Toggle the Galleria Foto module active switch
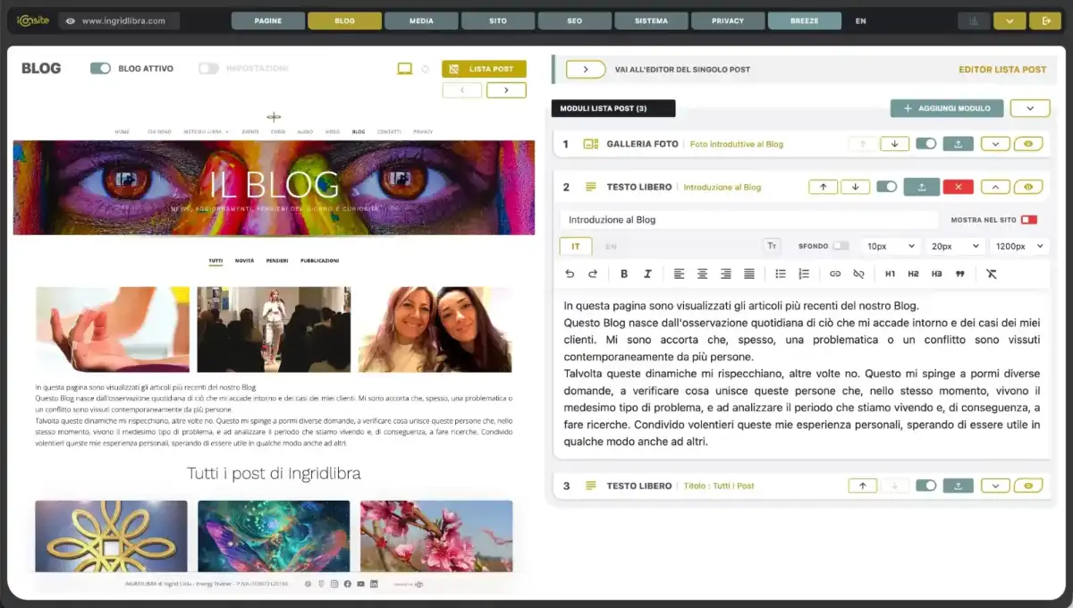The height and width of the screenshot is (608, 1073). pyautogui.click(x=926, y=143)
